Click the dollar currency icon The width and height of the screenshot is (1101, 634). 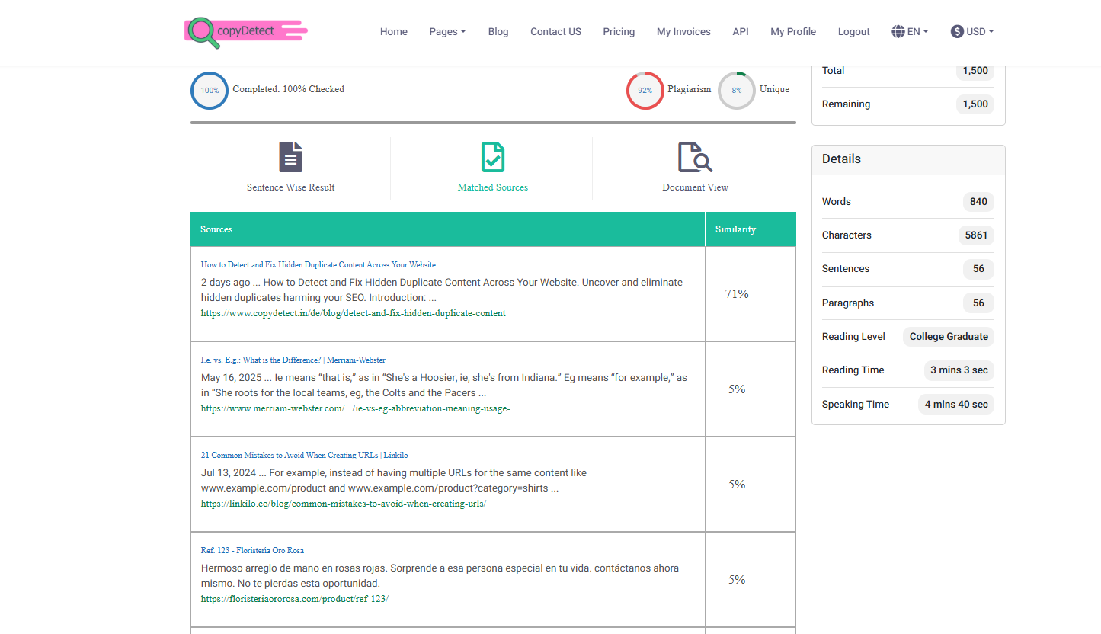tap(955, 31)
